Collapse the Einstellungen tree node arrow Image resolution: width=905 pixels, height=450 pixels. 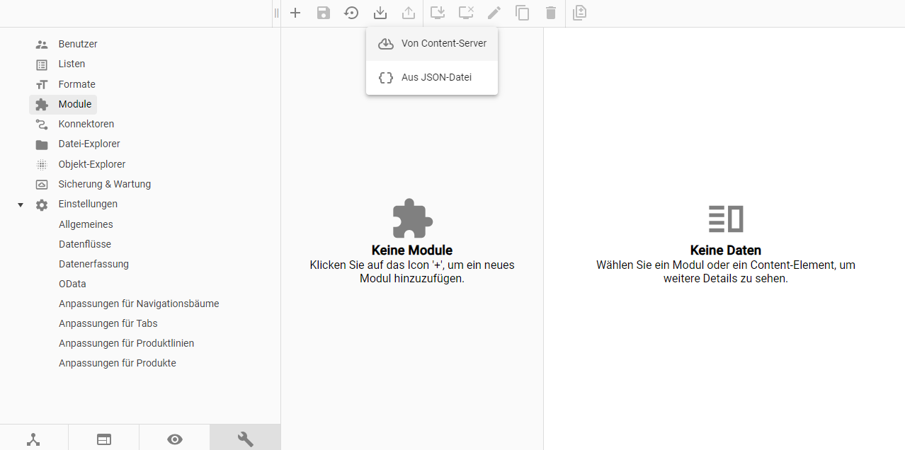(21, 204)
